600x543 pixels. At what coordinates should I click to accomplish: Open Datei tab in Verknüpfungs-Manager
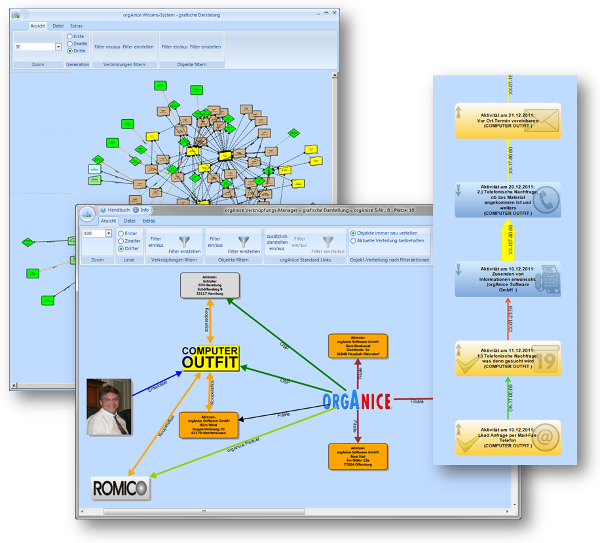click(x=130, y=221)
